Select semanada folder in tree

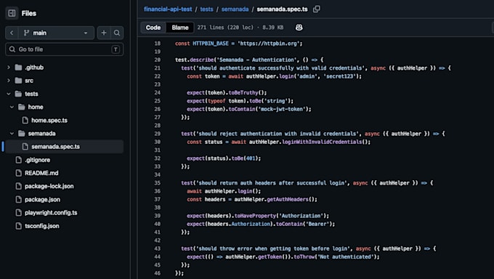(41, 134)
